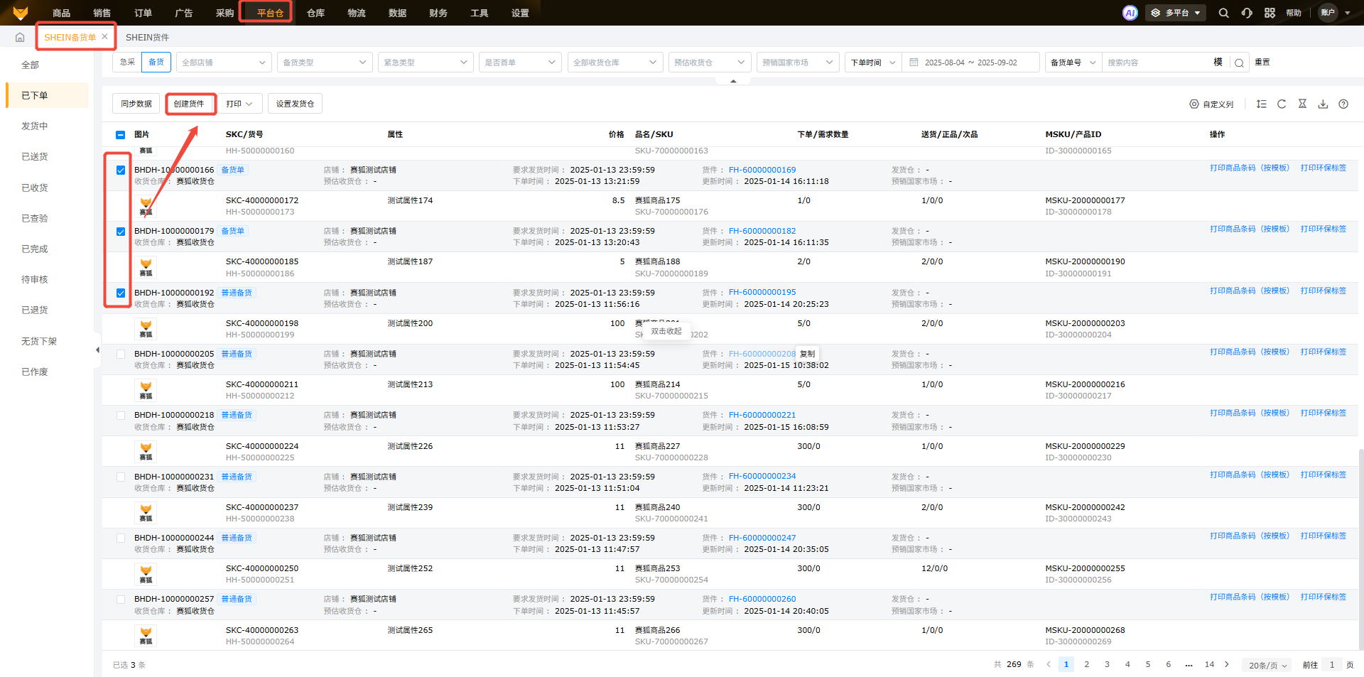The height and width of the screenshot is (677, 1364).
Task: Click the thumbnail for SKC-40000000172
Action: [x=146, y=206]
